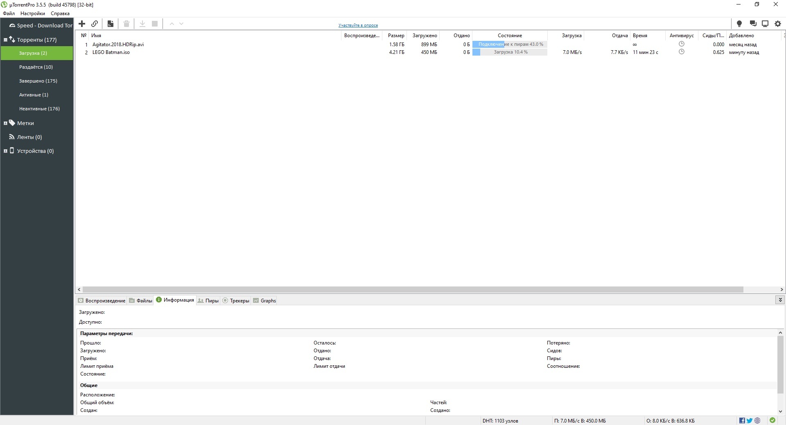Click the green network status checkmark
This screenshot has width=786, height=425.
[x=772, y=420]
